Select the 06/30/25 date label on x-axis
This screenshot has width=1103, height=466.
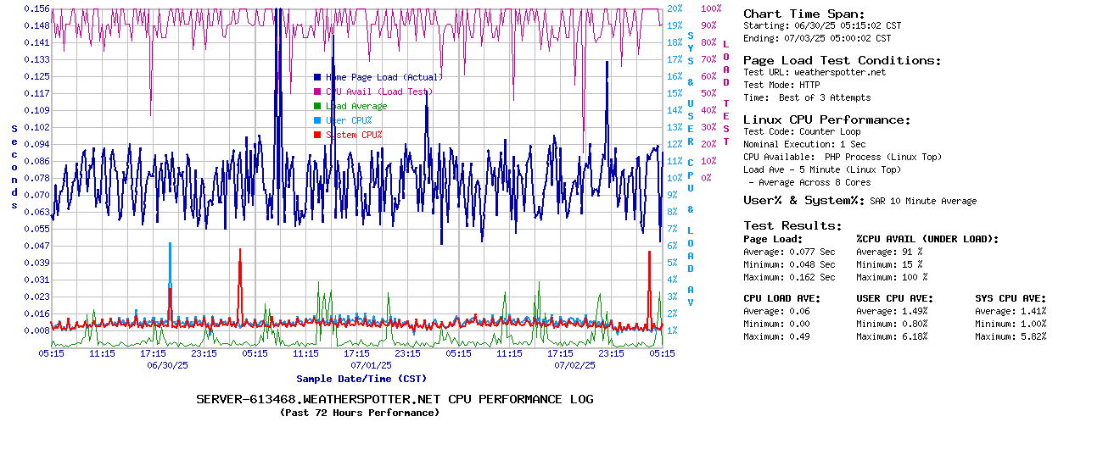(168, 366)
